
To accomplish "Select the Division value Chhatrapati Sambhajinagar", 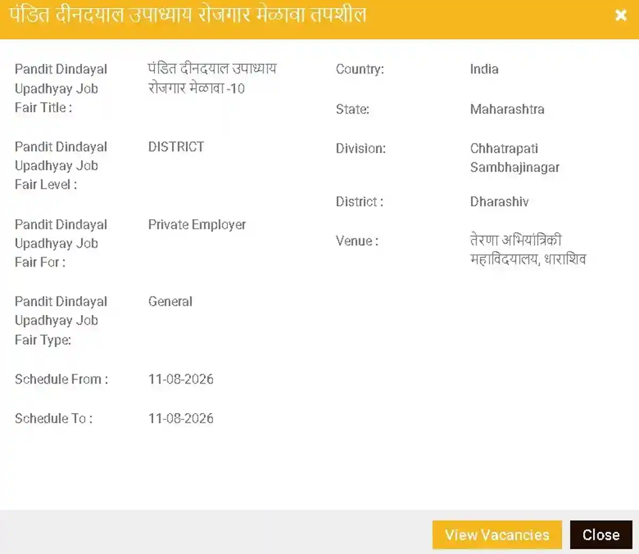I will (x=514, y=158).
